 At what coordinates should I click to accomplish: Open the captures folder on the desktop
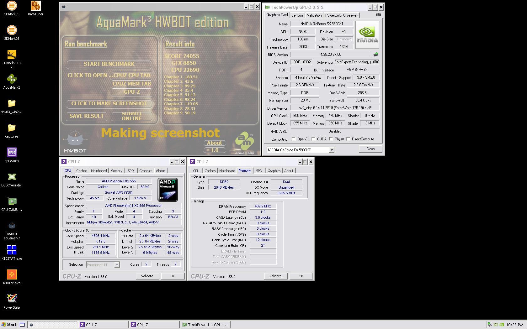click(x=12, y=131)
